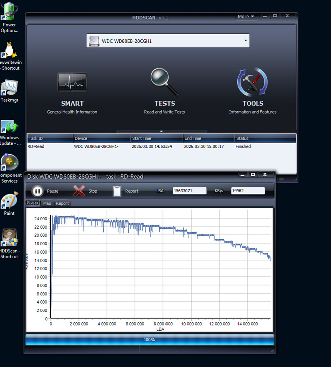This screenshot has width=331, height=367.
Task: Open SMART health monitor icon
Action: coord(72,82)
